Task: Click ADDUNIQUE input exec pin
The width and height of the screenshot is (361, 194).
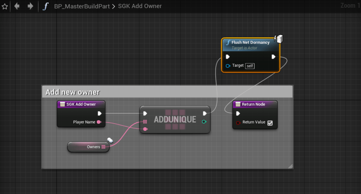Action: click(145, 113)
